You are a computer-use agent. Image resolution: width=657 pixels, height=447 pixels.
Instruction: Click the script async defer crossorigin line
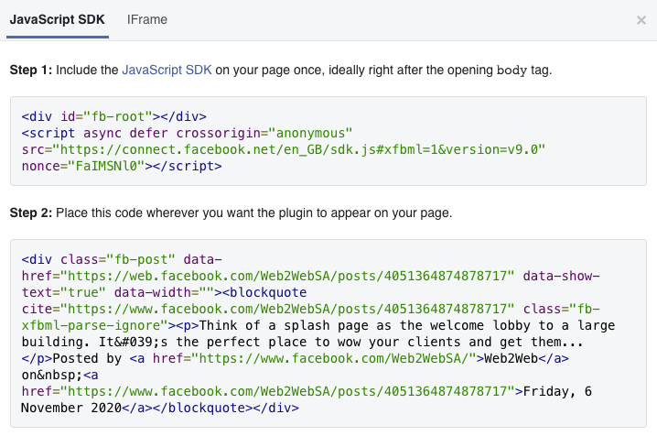(187, 133)
